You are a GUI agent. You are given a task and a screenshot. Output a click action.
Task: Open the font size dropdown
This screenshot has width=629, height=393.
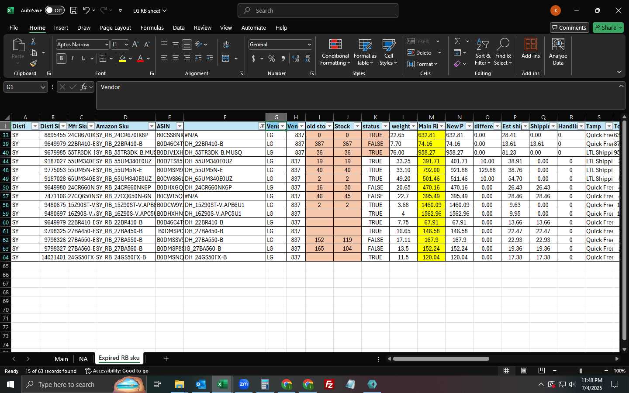[126, 45]
